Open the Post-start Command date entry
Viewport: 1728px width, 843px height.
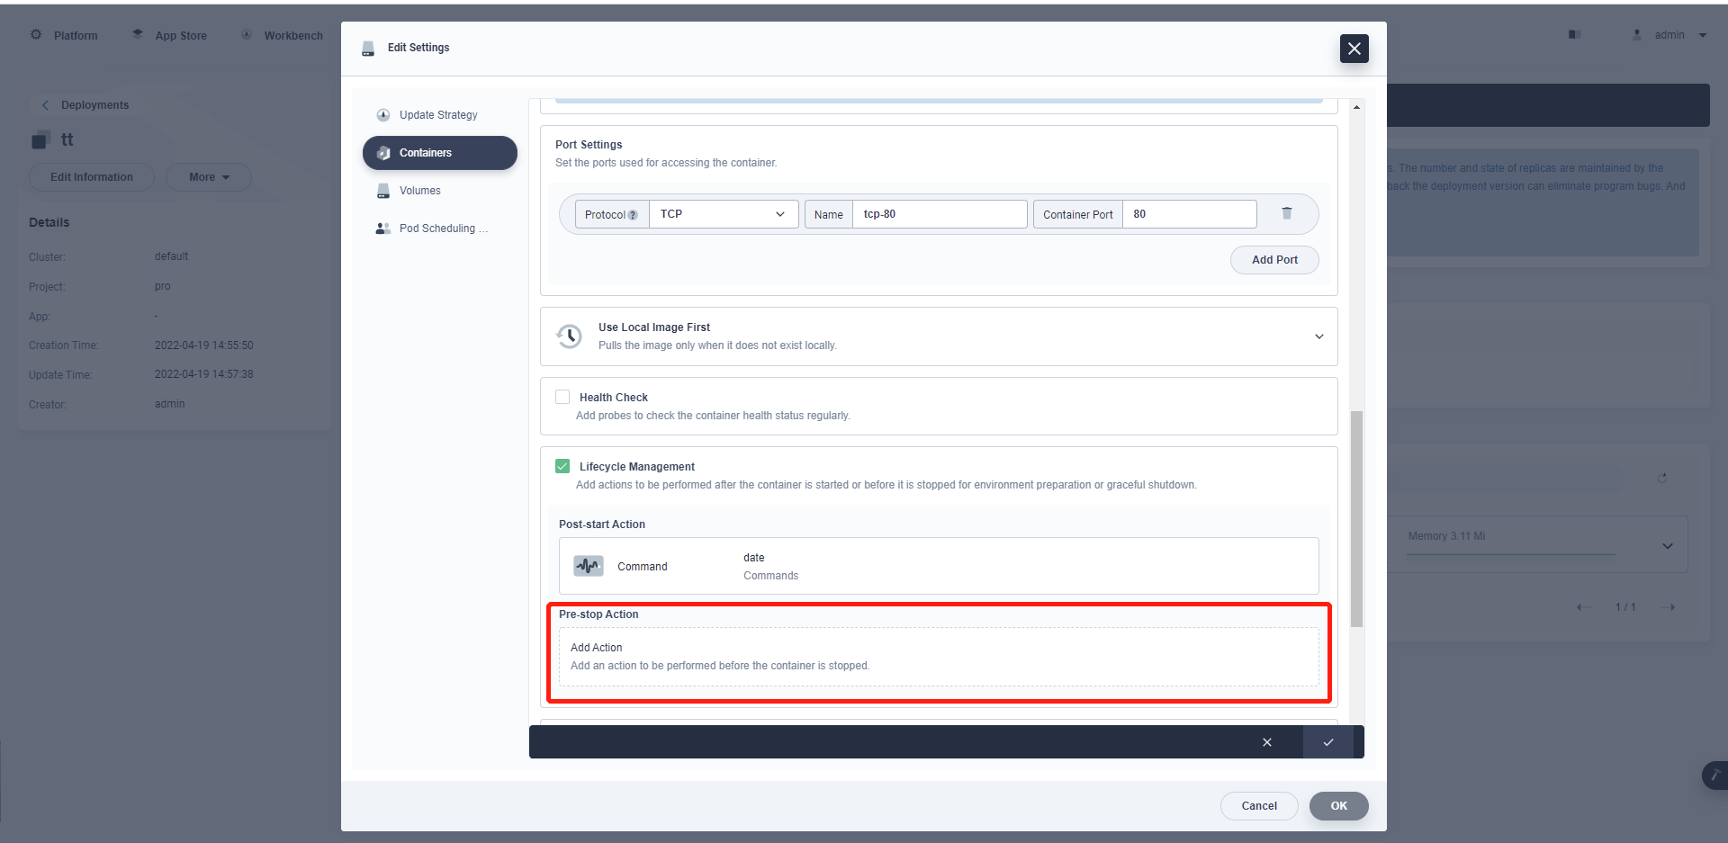tap(939, 566)
